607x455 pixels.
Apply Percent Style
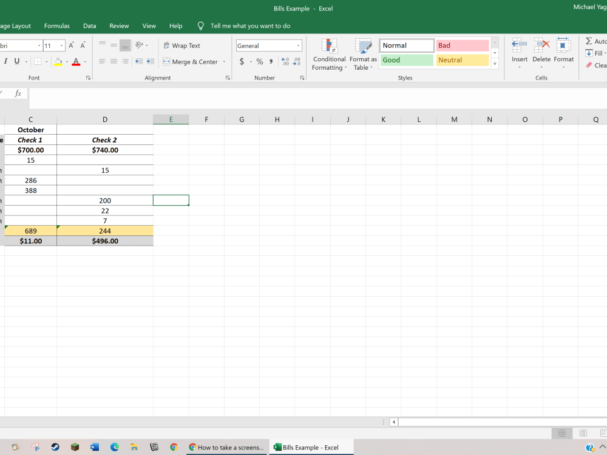click(x=260, y=61)
